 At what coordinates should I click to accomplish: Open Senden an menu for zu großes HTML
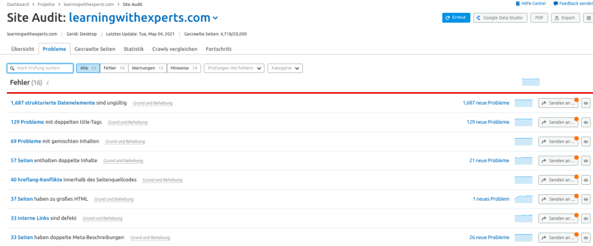pos(558,199)
